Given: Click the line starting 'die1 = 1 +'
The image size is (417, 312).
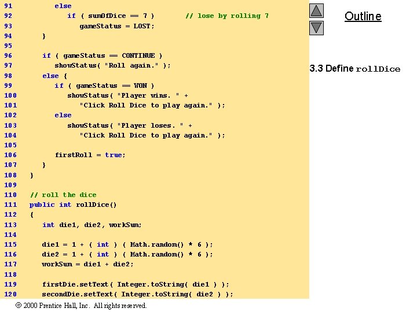Looking at the screenshot, I should pos(127,244).
